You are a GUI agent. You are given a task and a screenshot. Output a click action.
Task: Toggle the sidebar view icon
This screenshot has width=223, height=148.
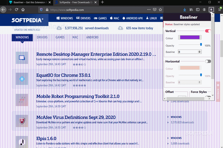tap(198, 10)
